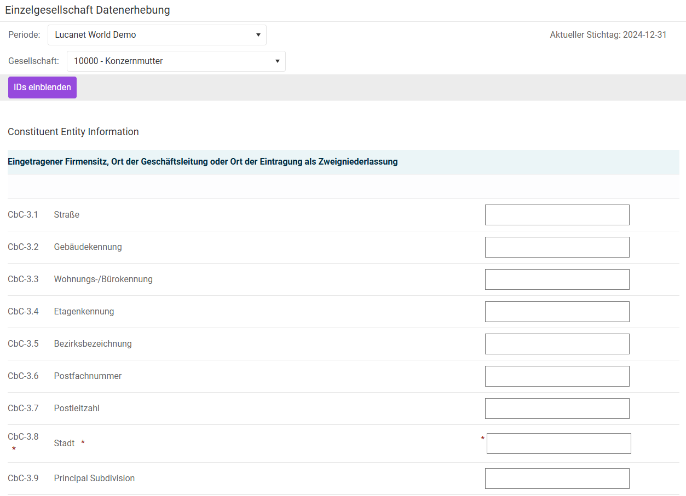Click the Einzelgesellschaft Datenerhebung page title
686x496 pixels.
coord(88,10)
